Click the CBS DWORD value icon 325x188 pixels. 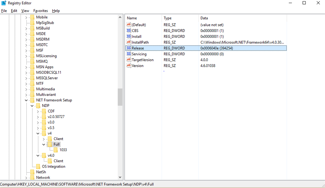click(x=129, y=31)
